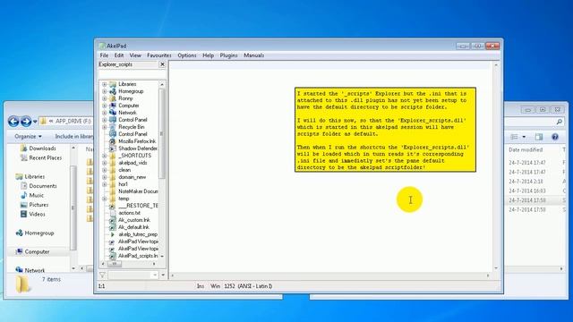Click the Shadow Defender shortcut icon

coord(113,148)
